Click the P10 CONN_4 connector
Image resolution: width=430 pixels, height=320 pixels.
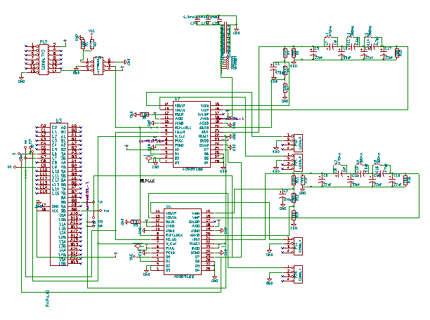pyautogui.click(x=298, y=142)
